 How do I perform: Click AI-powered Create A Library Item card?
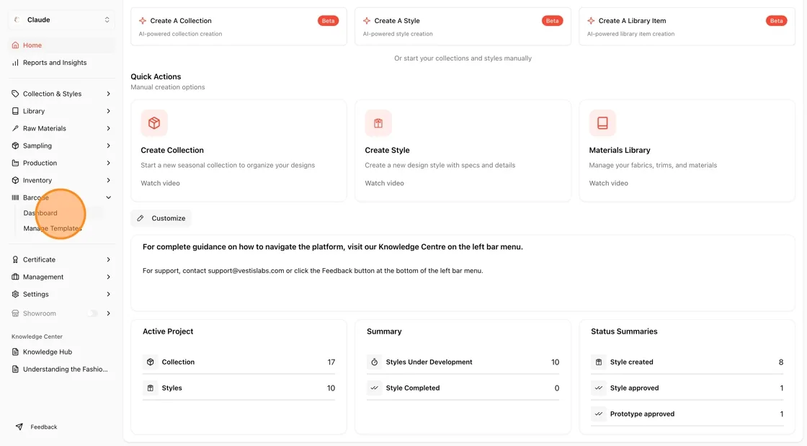pyautogui.click(x=687, y=26)
